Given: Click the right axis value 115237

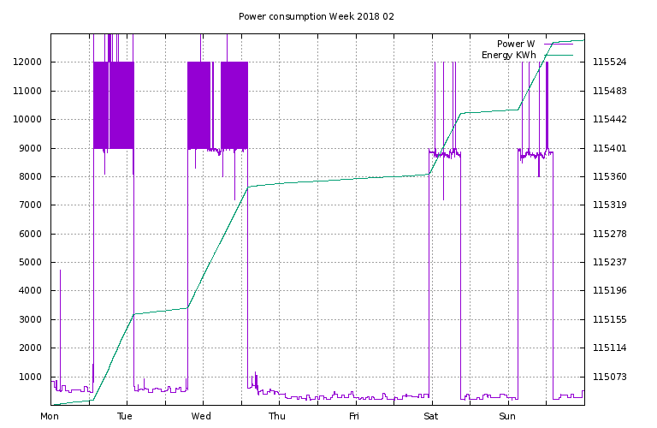Looking at the screenshot, I should coord(610,263).
